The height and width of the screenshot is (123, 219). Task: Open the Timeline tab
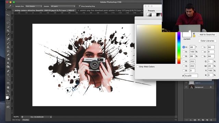coord(26,120)
